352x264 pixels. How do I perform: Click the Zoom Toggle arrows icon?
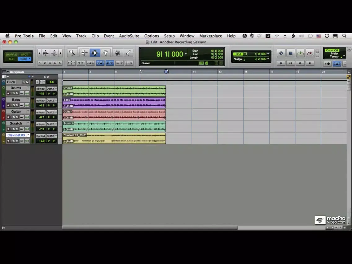tap(71, 63)
